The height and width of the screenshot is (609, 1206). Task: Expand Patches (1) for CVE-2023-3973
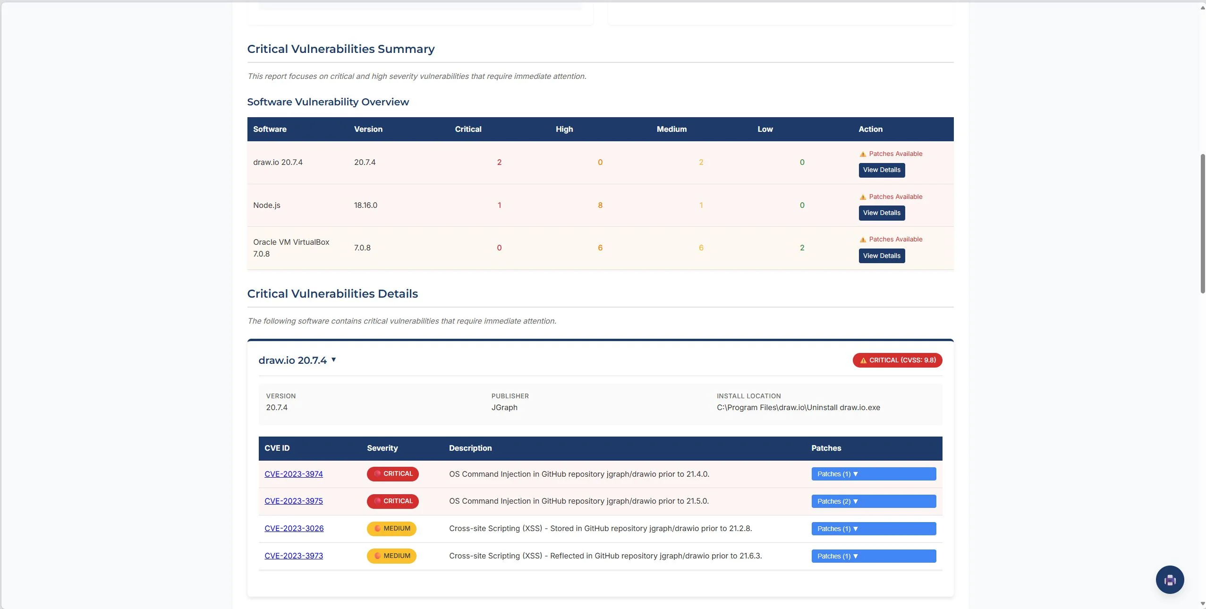[x=874, y=556]
